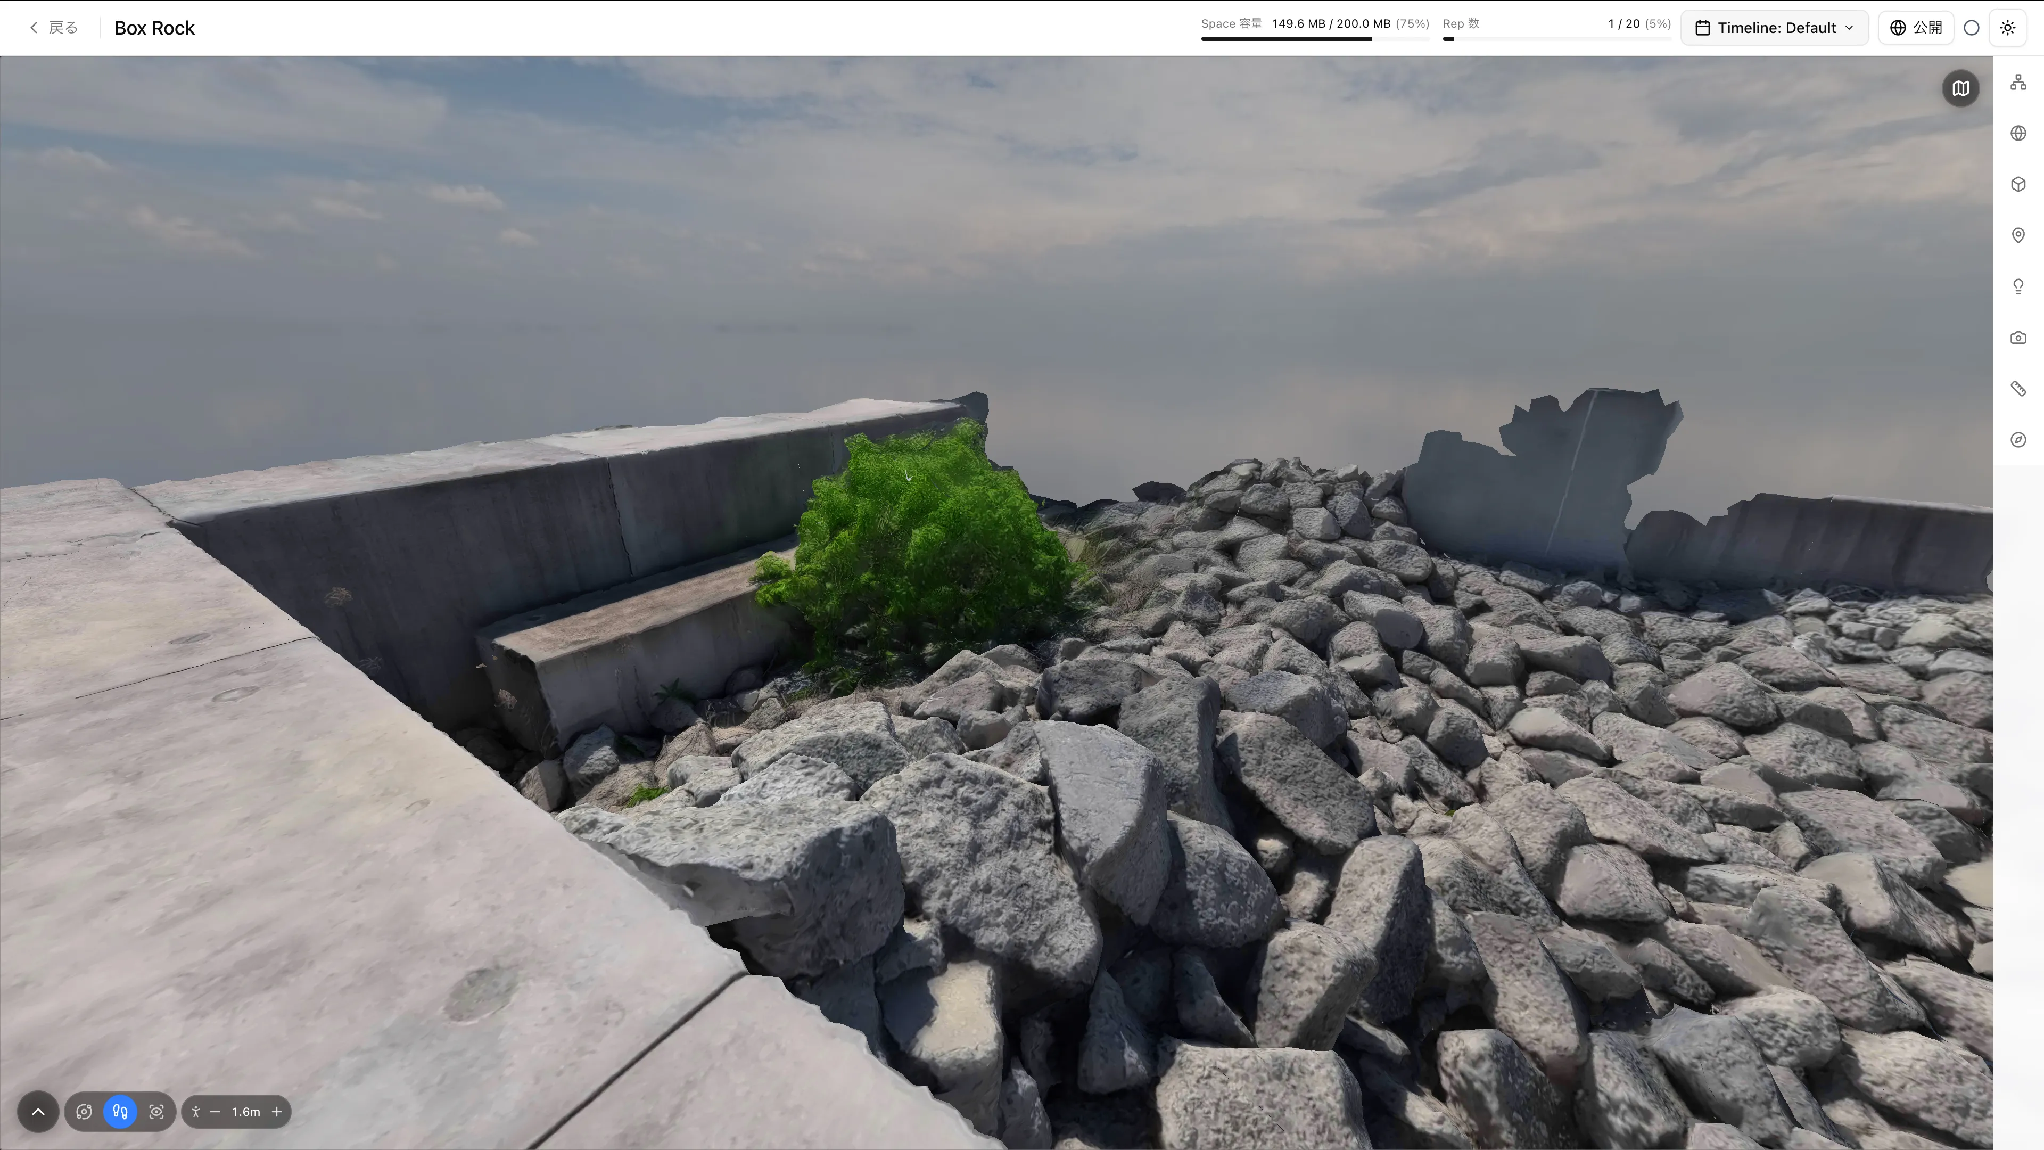Show the minimap with map button
This screenshot has width=2044, height=1150.
point(1960,88)
